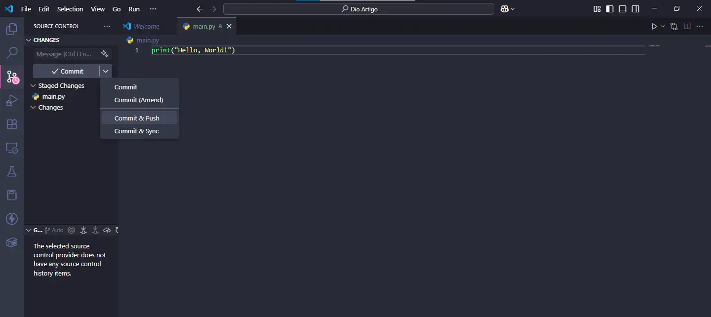The width and height of the screenshot is (711, 317).
Task: Close the main.py tab
Action: point(230,26)
